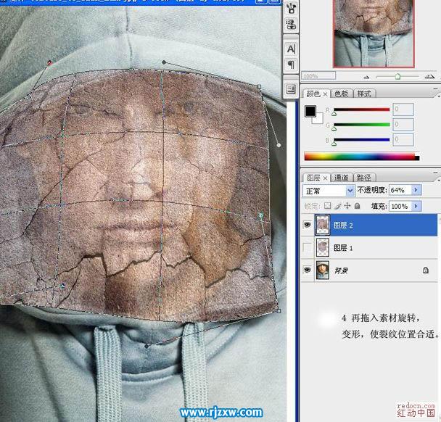Open the Character panel icon (A|)
Image resolution: width=441 pixels, height=422 pixels.
[291, 49]
